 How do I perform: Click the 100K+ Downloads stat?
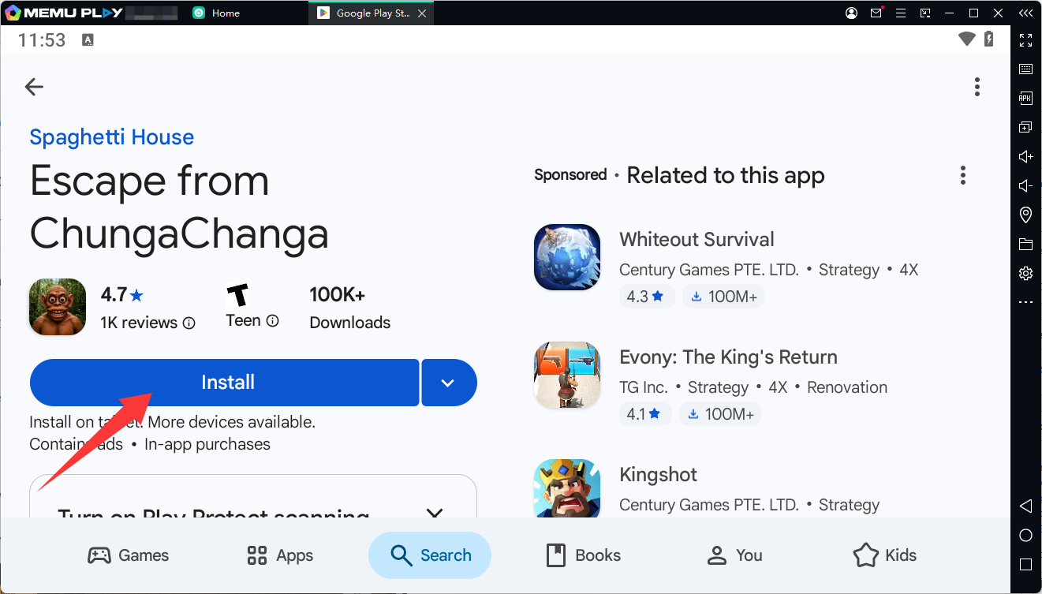tap(349, 308)
